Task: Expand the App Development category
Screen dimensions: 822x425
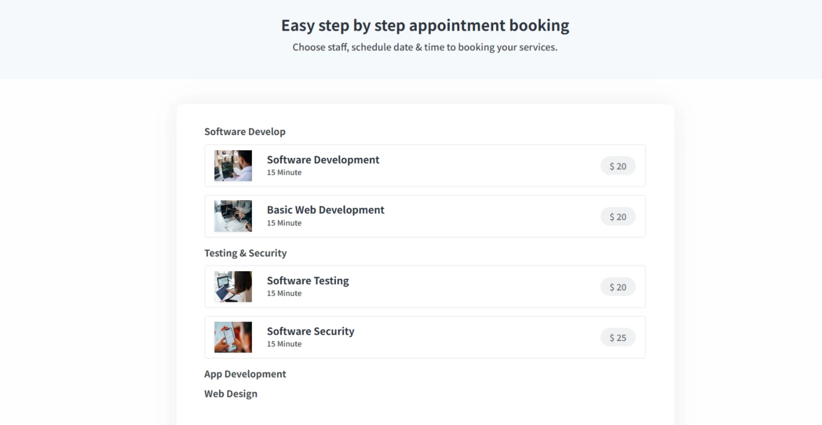Action: [x=245, y=374]
